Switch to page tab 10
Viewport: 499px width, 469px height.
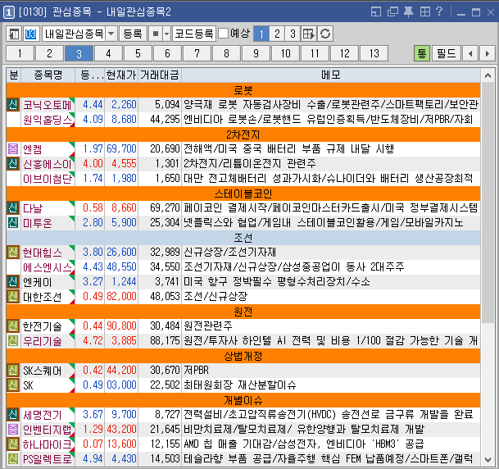tap(285, 53)
